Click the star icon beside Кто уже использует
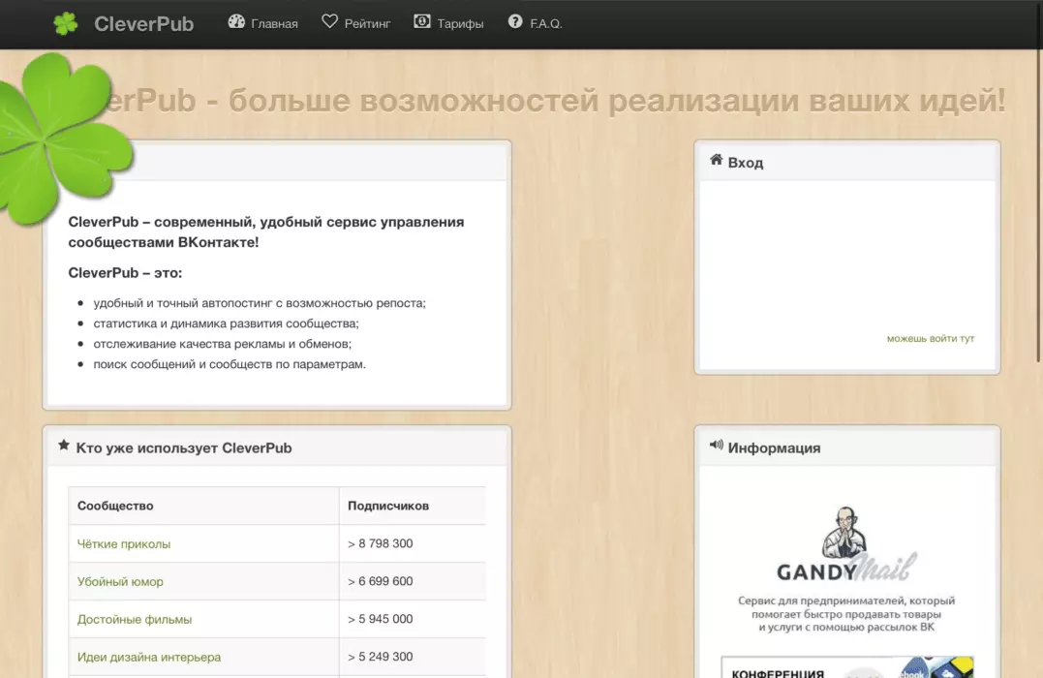 point(63,446)
